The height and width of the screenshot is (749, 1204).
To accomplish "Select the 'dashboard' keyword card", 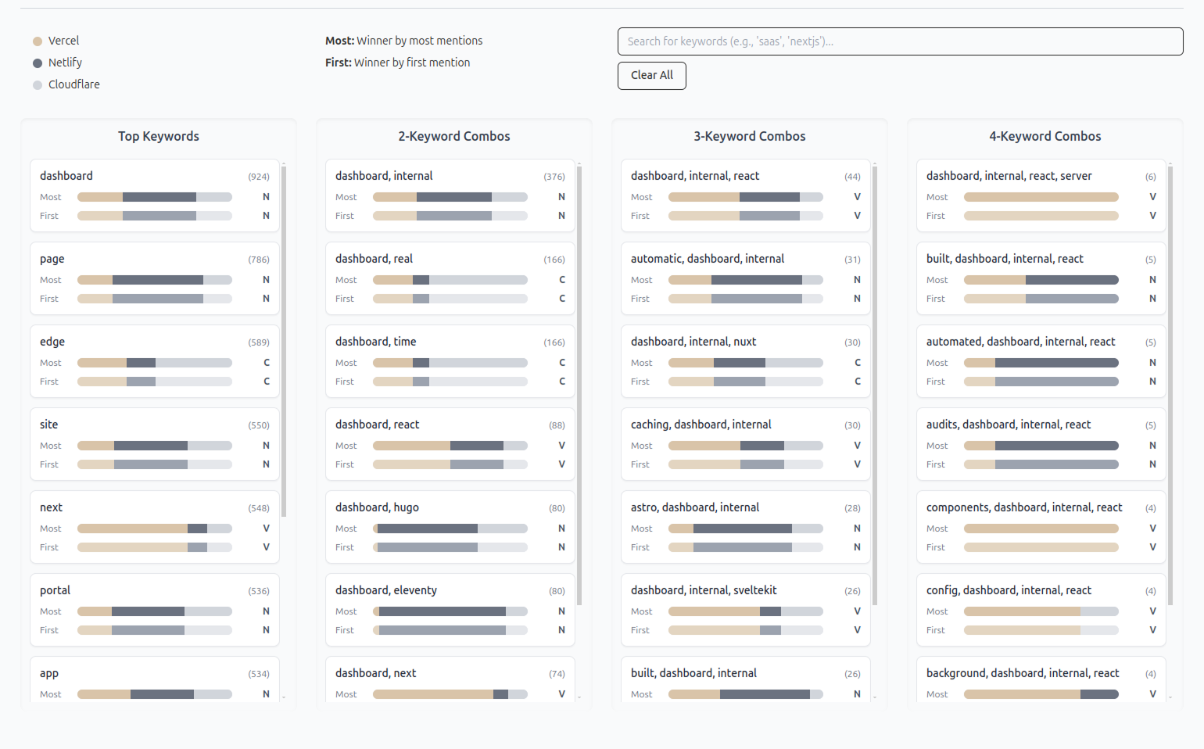I will point(154,195).
